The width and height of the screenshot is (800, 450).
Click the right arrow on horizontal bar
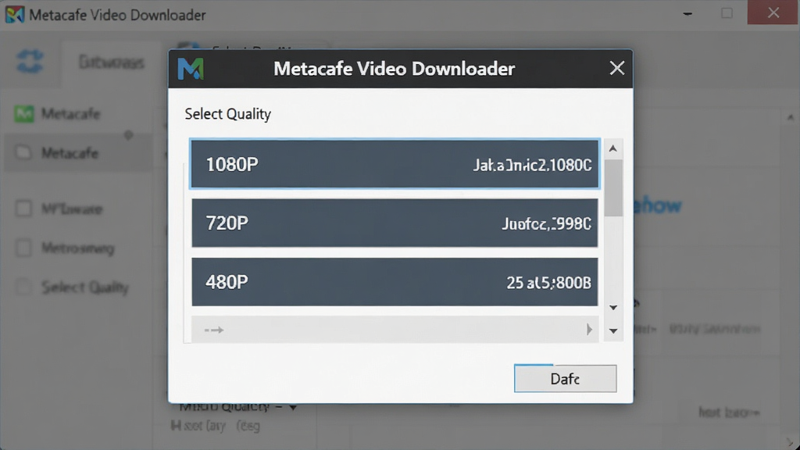click(589, 330)
